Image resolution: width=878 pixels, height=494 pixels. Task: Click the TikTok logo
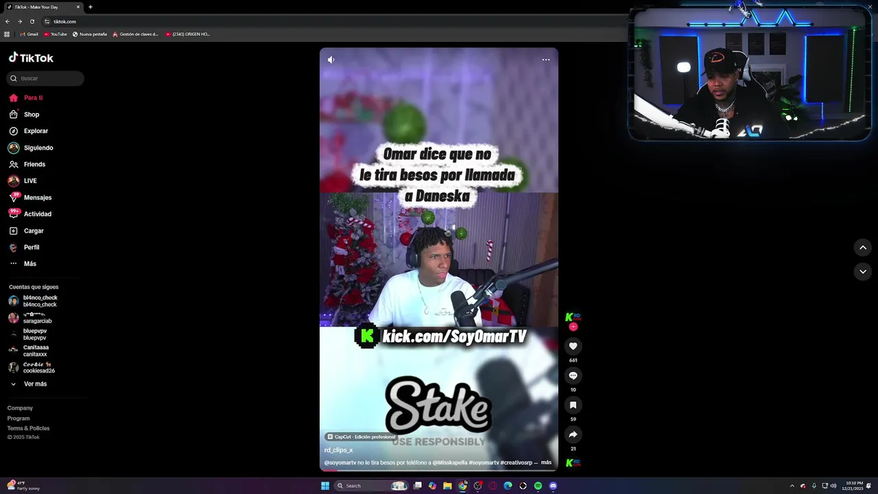[x=31, y=58]
